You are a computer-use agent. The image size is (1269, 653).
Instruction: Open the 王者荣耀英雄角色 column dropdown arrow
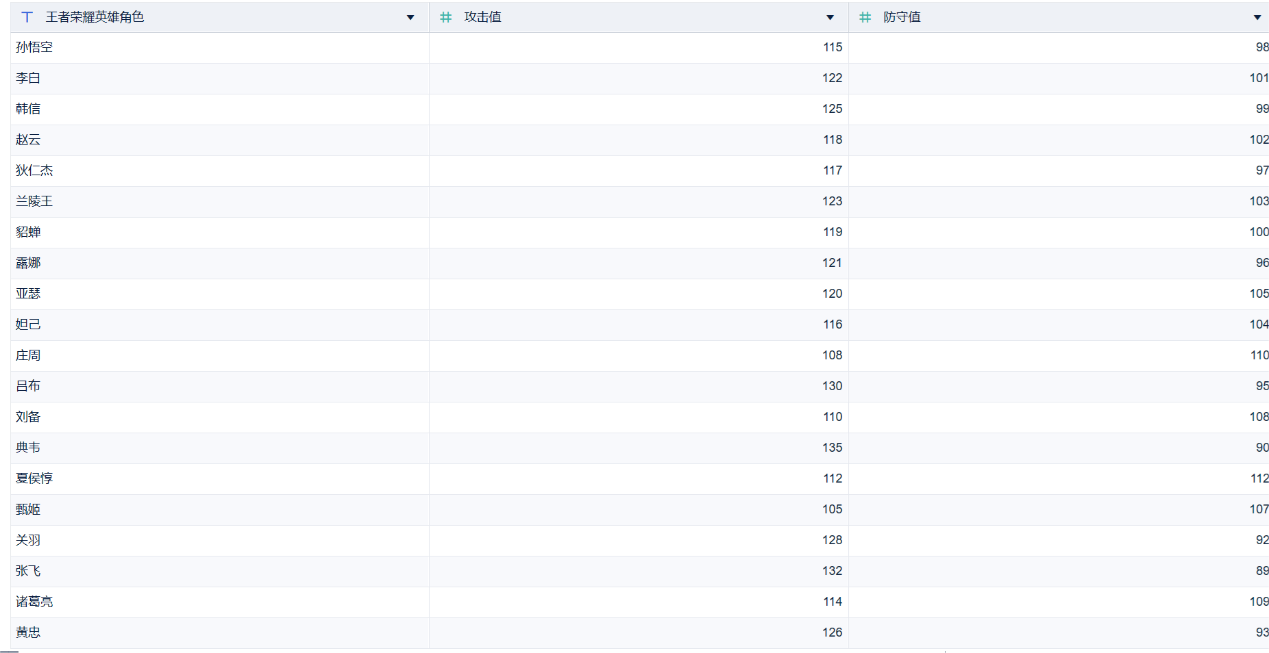(x=410, y=18)
